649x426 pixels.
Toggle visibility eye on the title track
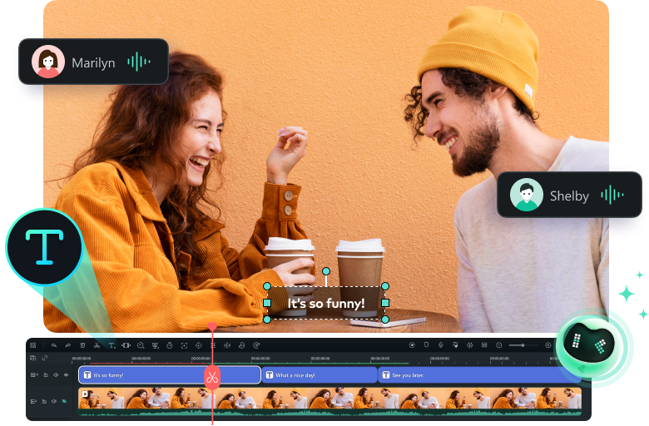66,375
